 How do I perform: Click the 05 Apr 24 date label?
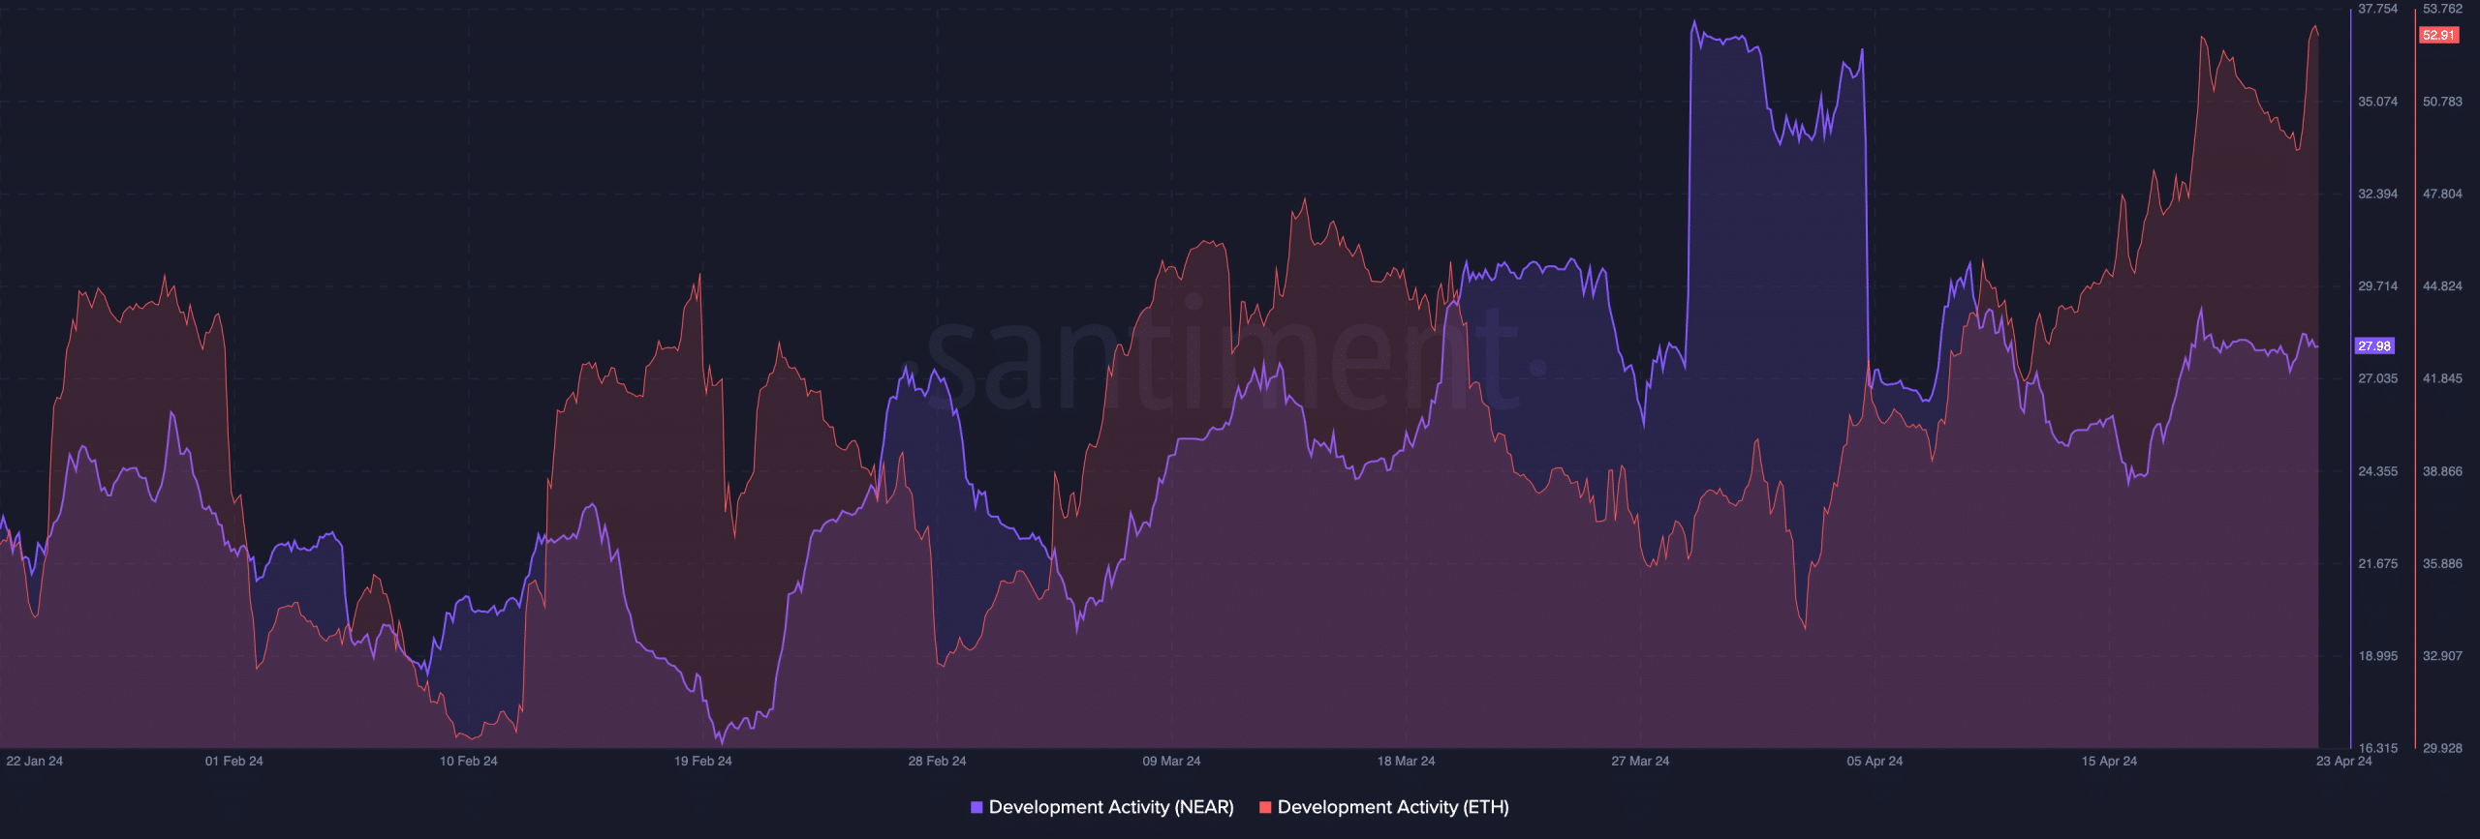1875,761
